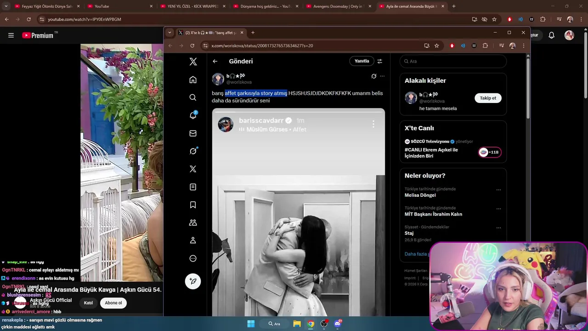
Task: Switch to YENİ YIL ÖZEL KİCK WRAPPED tab
Action: pyautogui.click(x=192, y=6)
